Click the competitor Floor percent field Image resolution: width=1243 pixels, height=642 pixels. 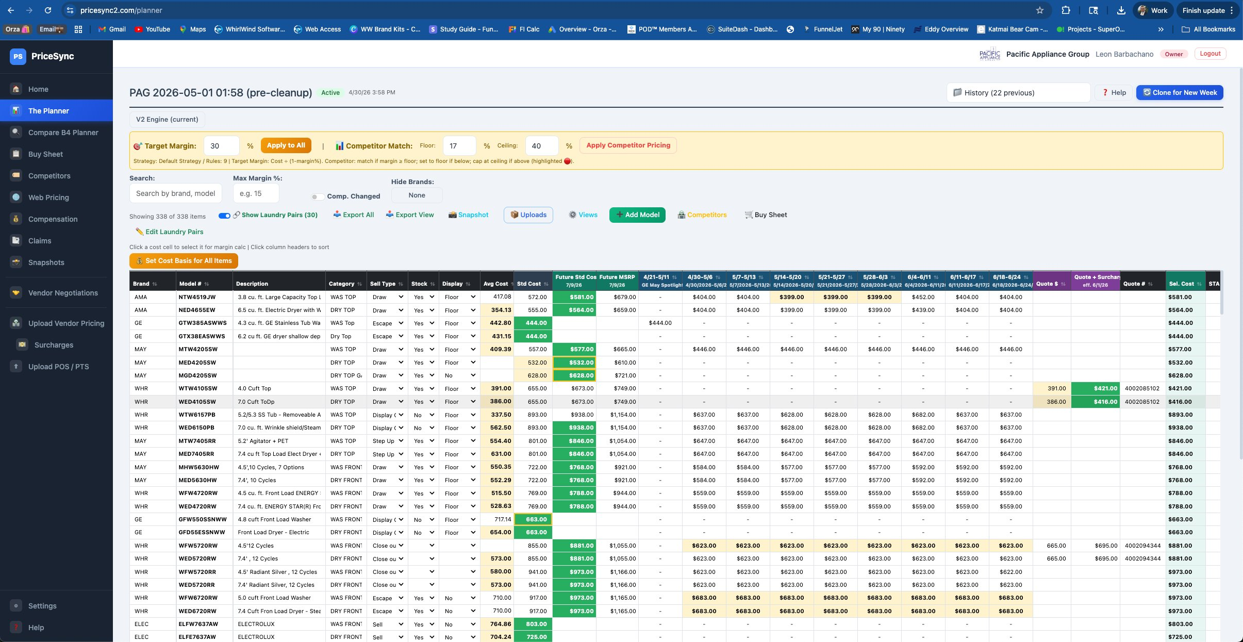[x=459, y=146]
